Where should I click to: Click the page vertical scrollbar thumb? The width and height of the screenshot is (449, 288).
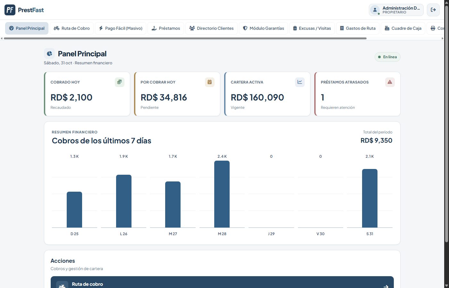pyautogui.click(x=446, y=124)
